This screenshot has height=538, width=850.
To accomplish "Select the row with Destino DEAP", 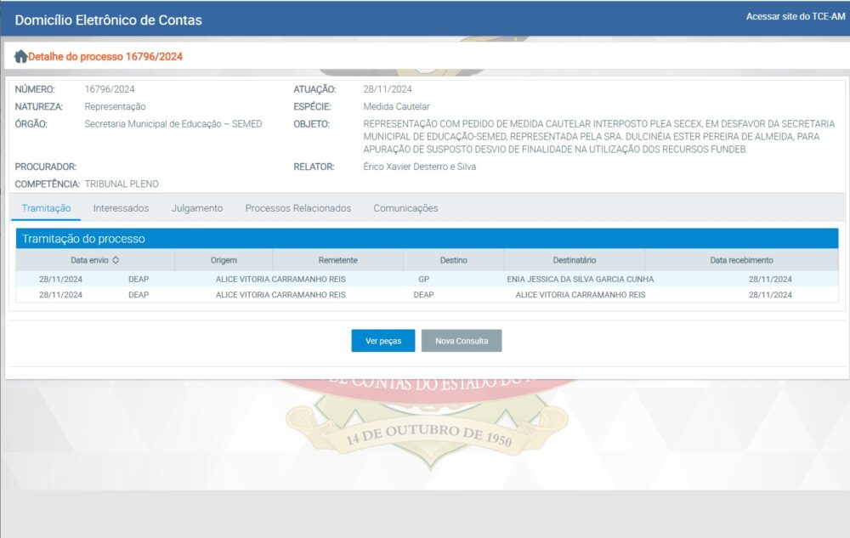I will (x=423, y=295).
